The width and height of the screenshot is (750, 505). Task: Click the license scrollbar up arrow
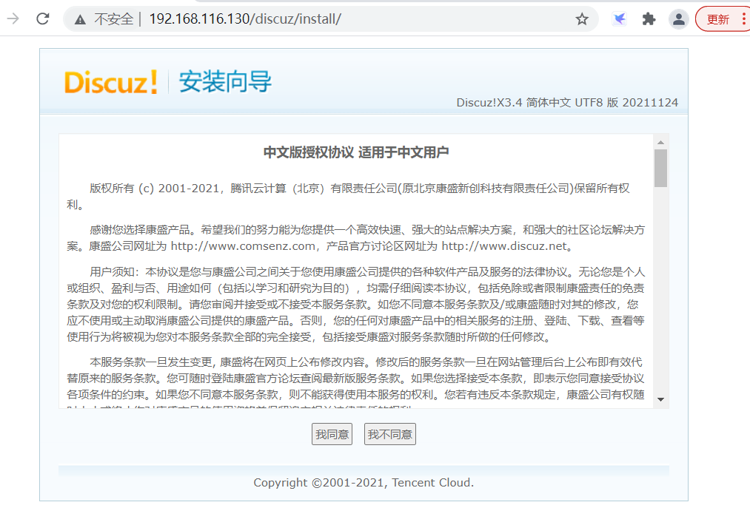pos(660,143)
